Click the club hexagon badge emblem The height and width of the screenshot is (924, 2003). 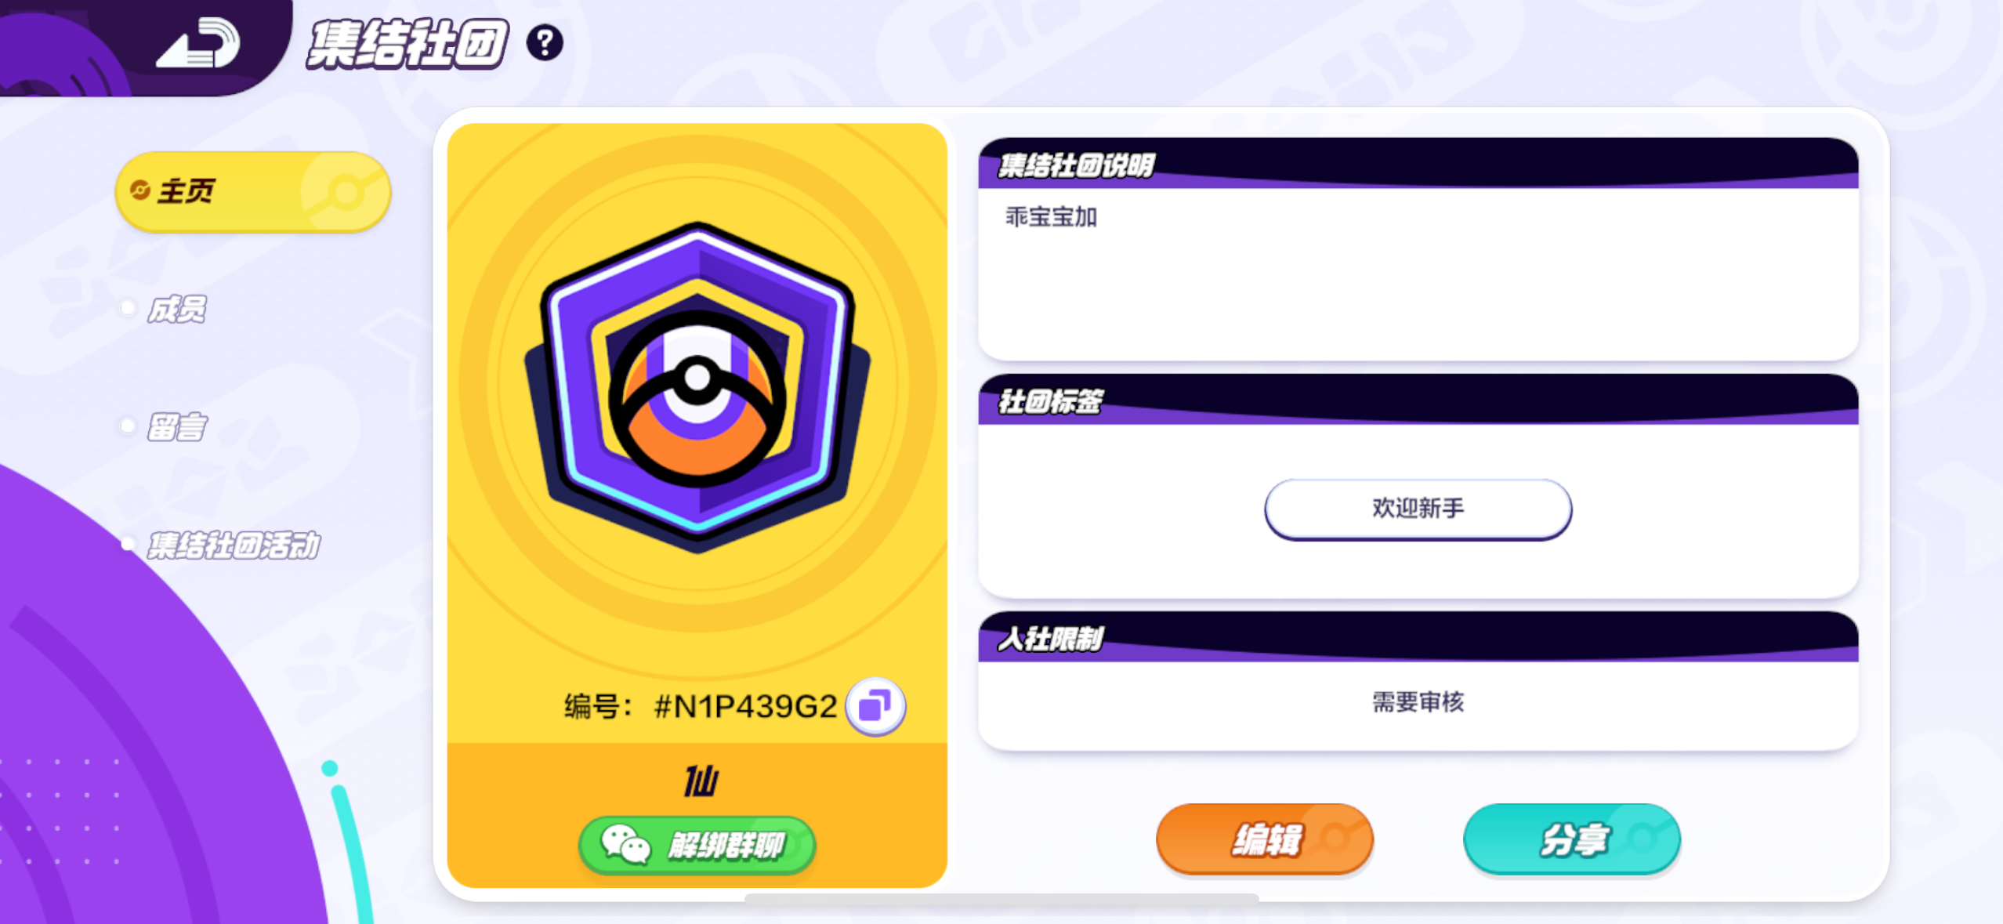[x=697, y=387]
